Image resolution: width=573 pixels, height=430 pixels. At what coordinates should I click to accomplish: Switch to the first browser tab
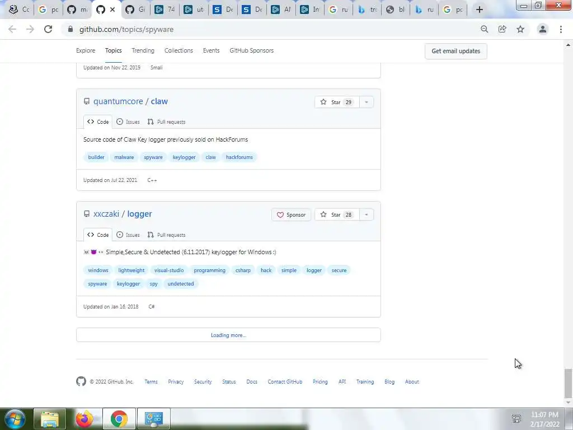coord(19,10)
